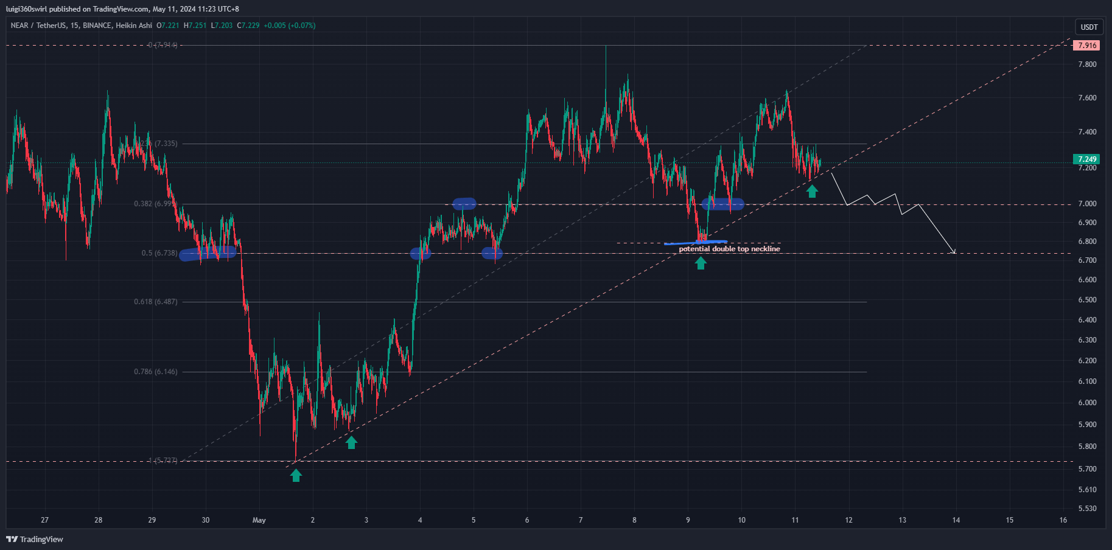Click date 16 on the time axis

(x=1063, y=520)
